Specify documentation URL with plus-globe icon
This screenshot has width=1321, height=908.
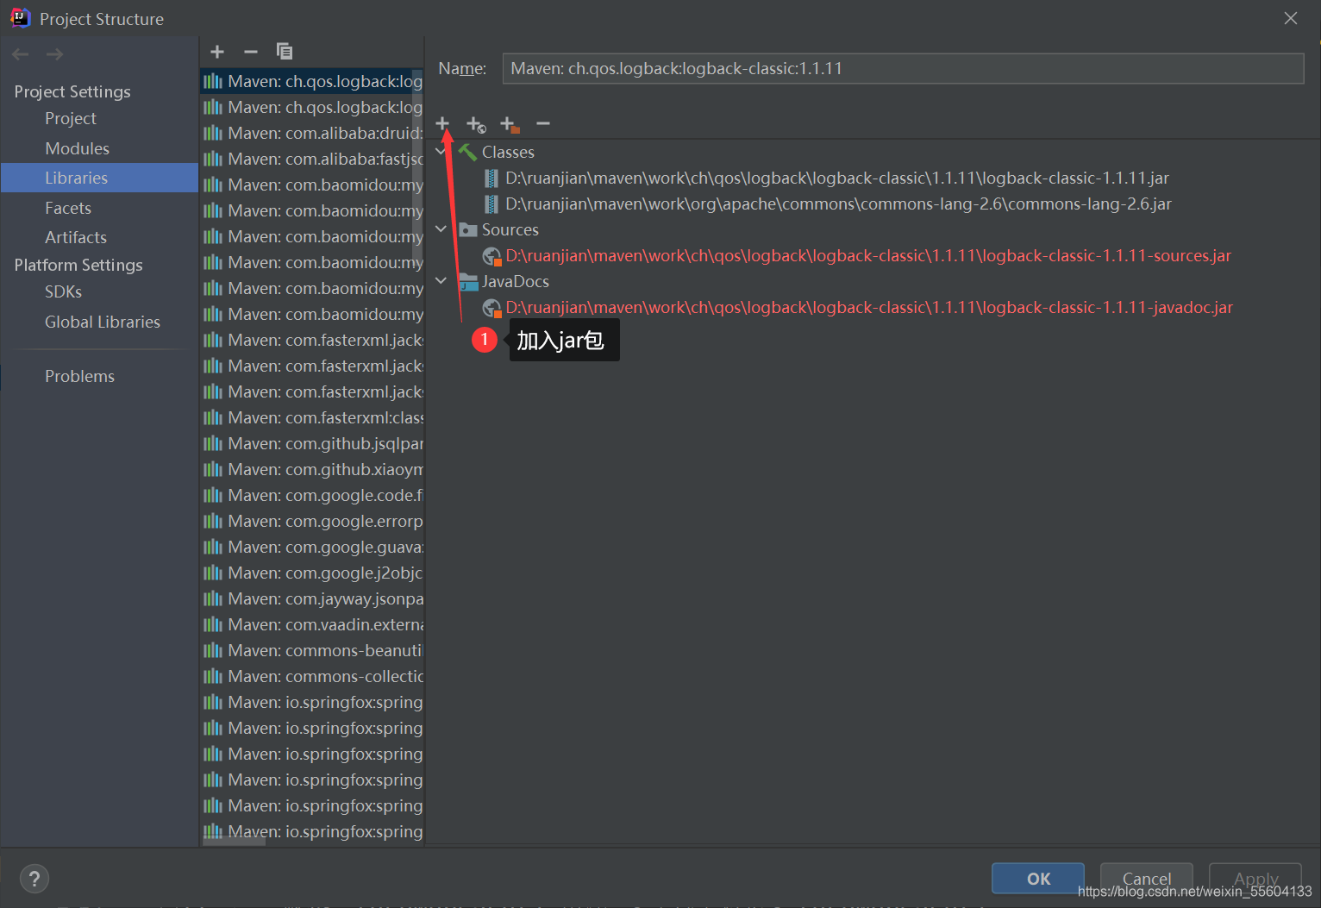tap(476, 125)
